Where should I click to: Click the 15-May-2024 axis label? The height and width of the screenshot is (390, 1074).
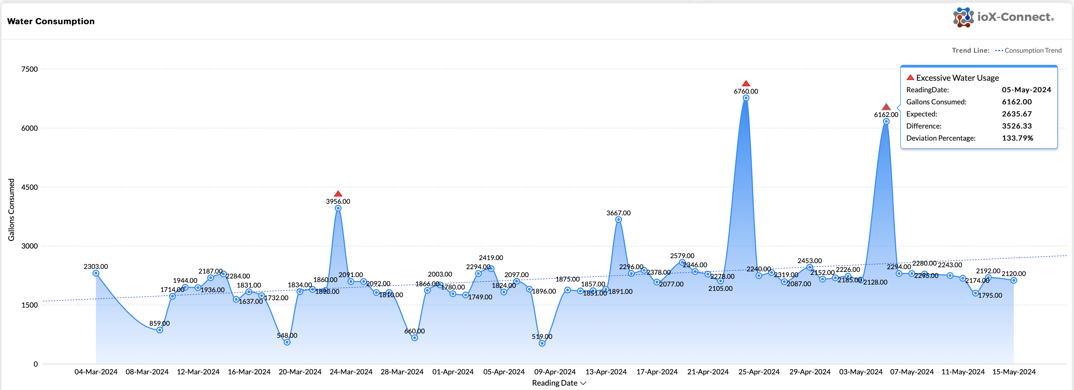pyautogui.click(x=1014, y=372)
